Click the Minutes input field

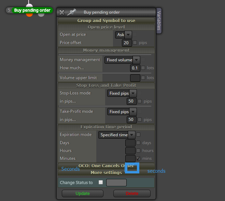pyautogui.click(x=130, y=158)
